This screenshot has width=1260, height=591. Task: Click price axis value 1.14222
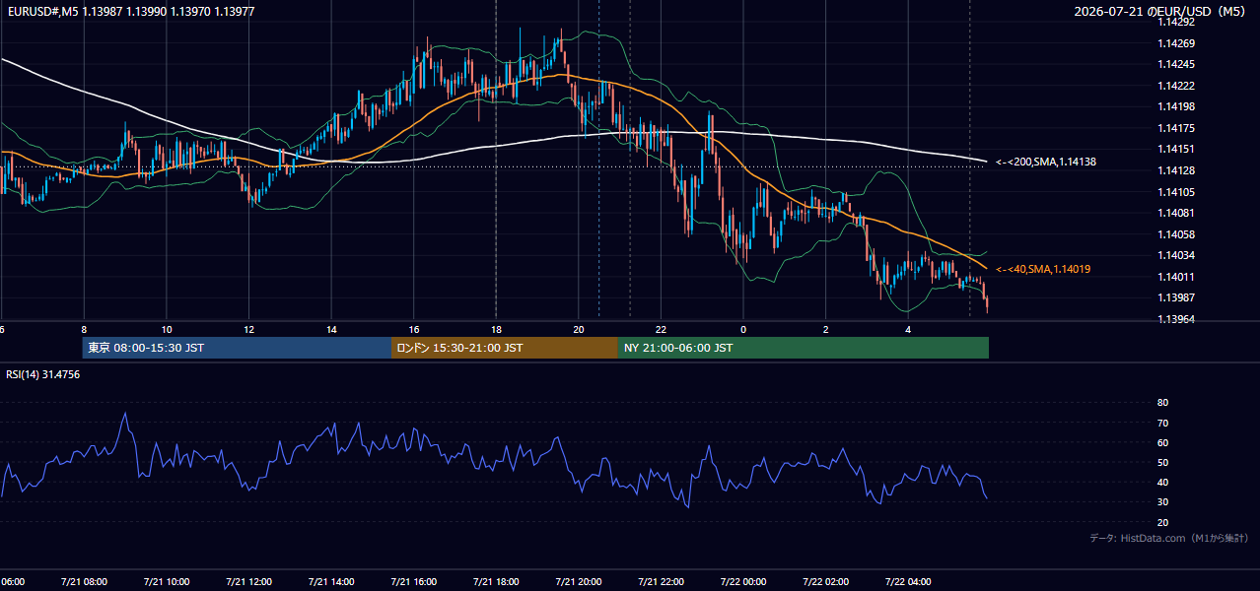click(x=1176, y=86)
